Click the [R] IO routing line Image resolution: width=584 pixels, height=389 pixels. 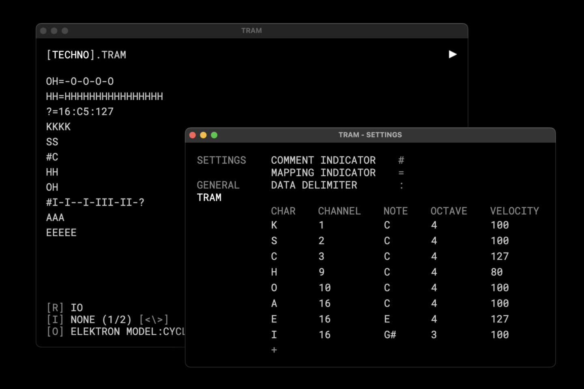coord(65,308)
